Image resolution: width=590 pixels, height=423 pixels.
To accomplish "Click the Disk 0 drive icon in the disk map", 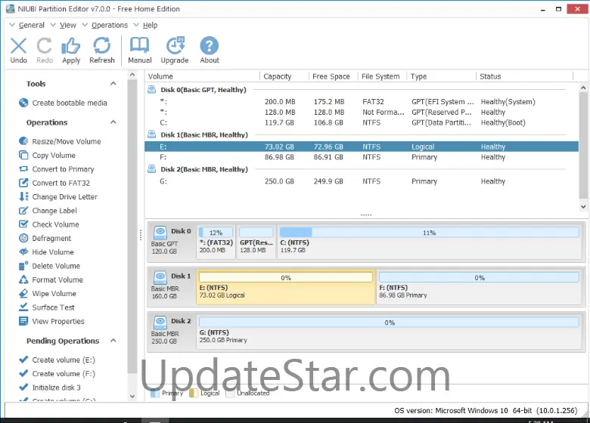I will click(x=160, y=232).
